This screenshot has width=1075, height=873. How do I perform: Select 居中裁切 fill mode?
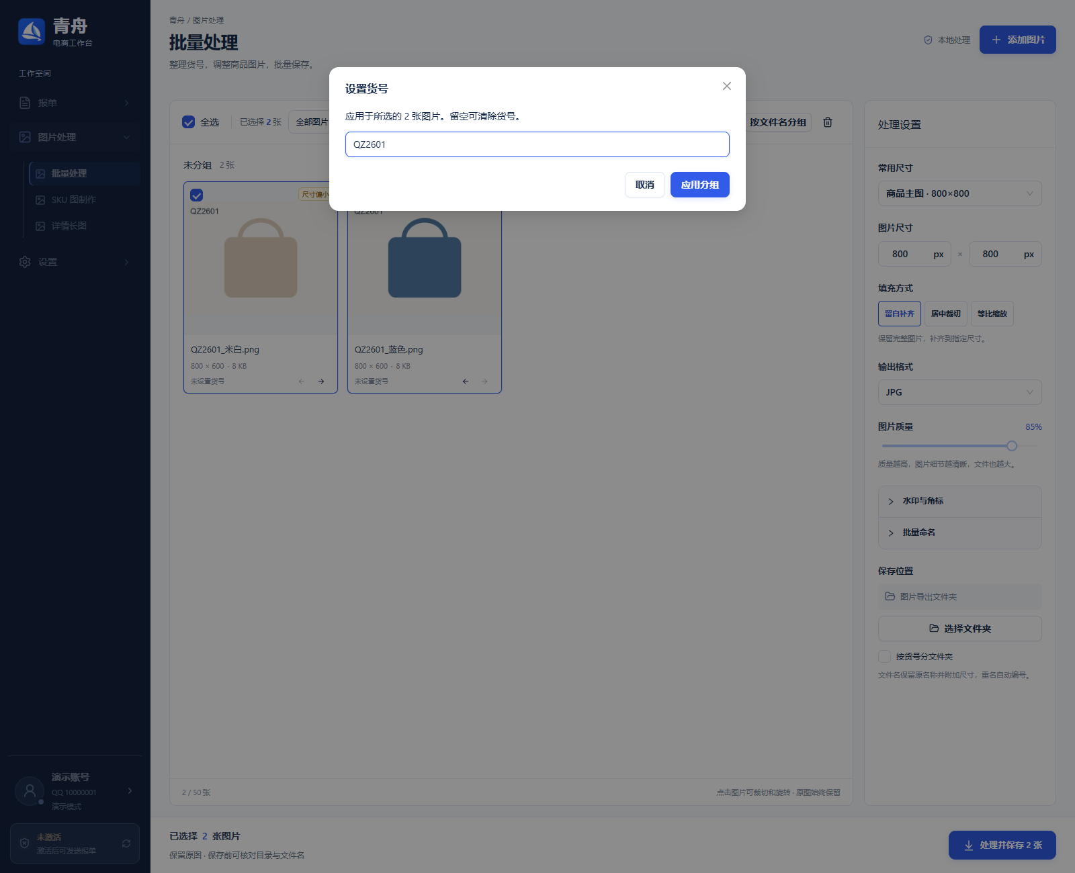(945, 314)
